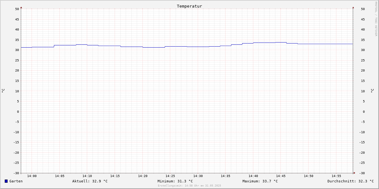Click the left-axis label "-30"

16,173
